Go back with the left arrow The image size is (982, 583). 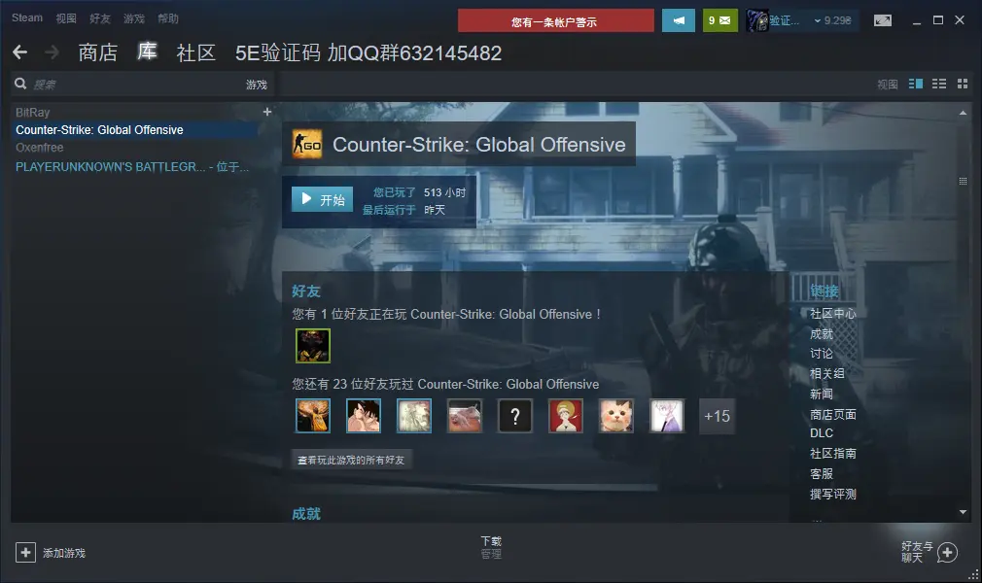click(x=20, y=51)
